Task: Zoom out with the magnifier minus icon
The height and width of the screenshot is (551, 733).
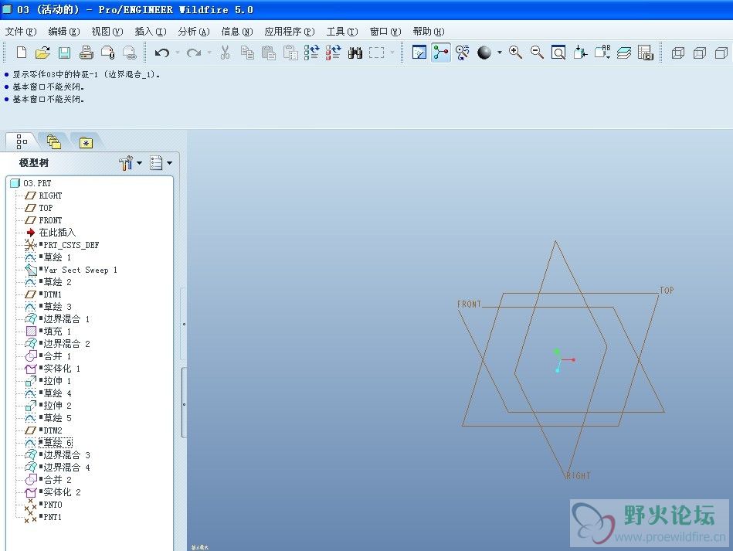Action: (537, 53)
